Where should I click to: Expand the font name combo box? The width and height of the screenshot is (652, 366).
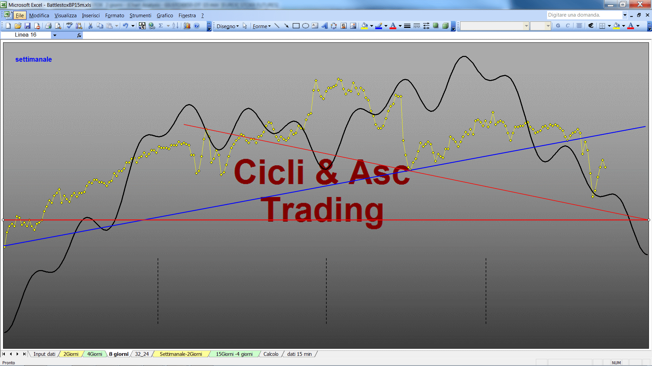(526, 26)
